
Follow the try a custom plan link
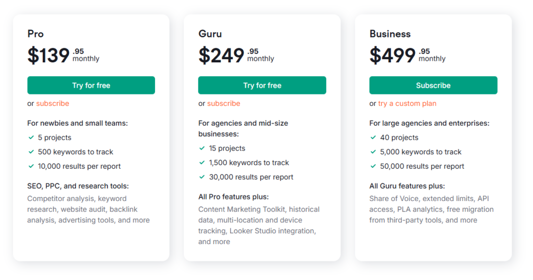pos(407,103)
